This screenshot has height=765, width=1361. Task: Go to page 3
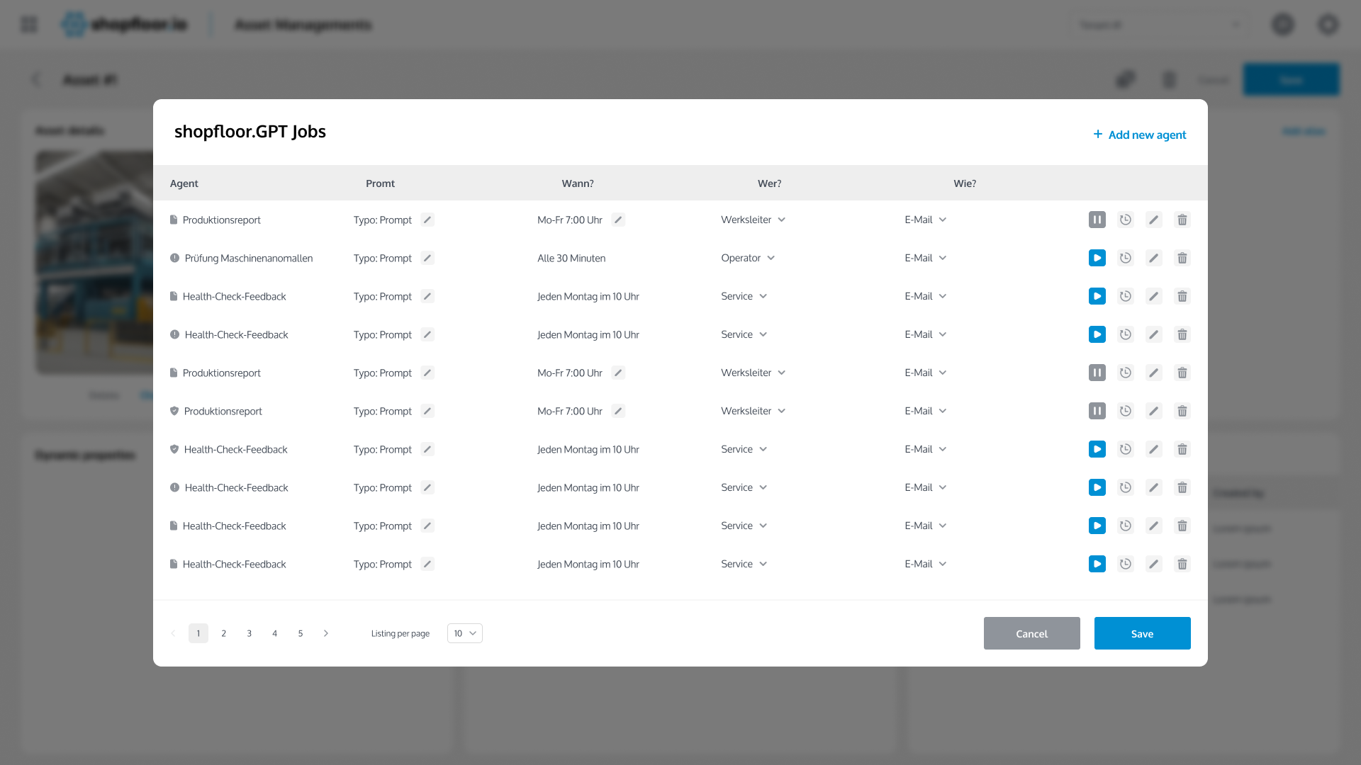tap(250, 633)
